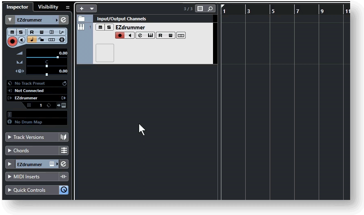Switch to the Visibility tab
The image size is (364, 215).
tap(48, 7)
